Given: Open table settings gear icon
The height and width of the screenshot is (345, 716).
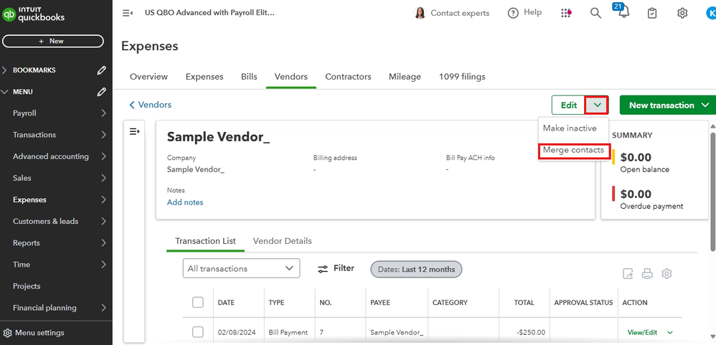Looking at the screenshot, I should tap(666, 273).
